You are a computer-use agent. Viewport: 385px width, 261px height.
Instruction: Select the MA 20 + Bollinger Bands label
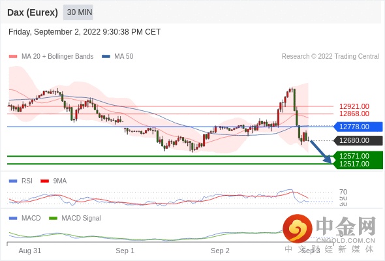click(57, 57)
